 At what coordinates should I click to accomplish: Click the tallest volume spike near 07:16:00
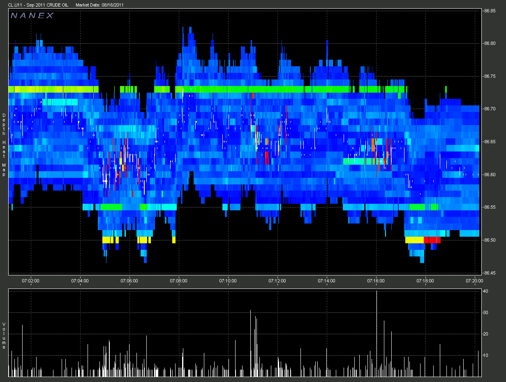pyautogui.click(x=377, y=333)
